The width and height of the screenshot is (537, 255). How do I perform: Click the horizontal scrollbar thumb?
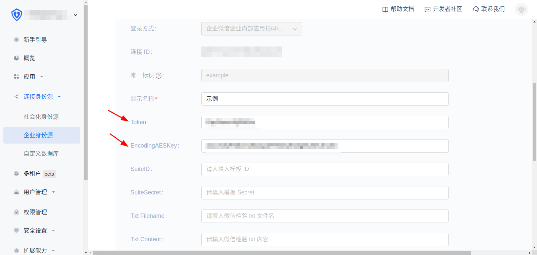(x=282, y=253)
